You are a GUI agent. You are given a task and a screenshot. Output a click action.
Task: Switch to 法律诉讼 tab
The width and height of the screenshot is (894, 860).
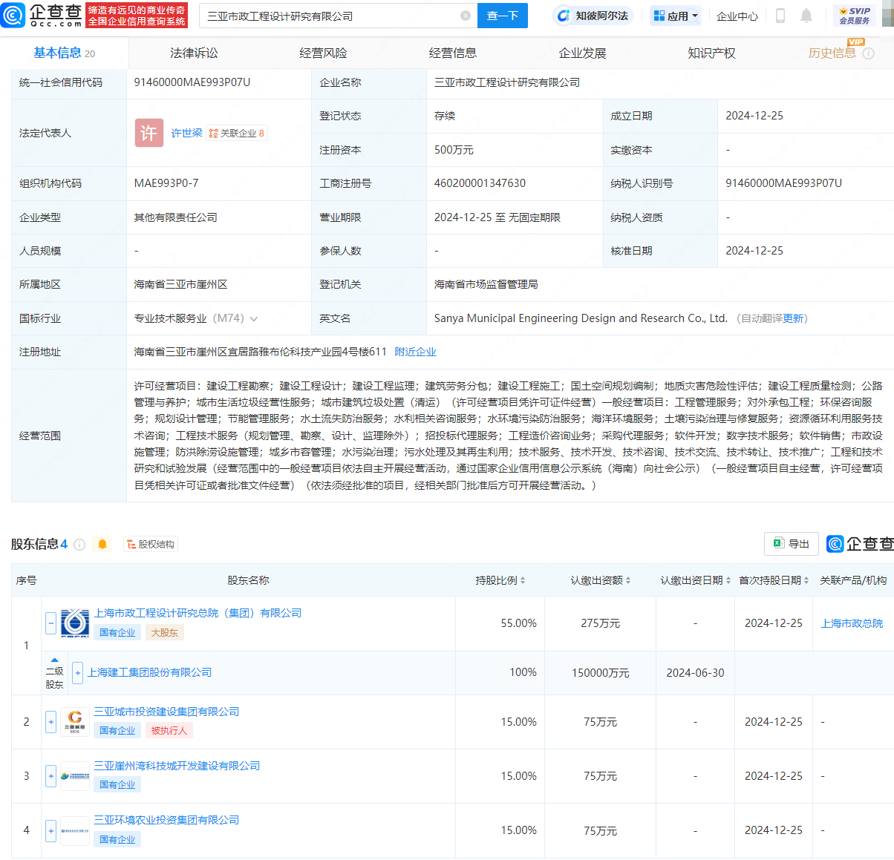(x=194, y=53)
